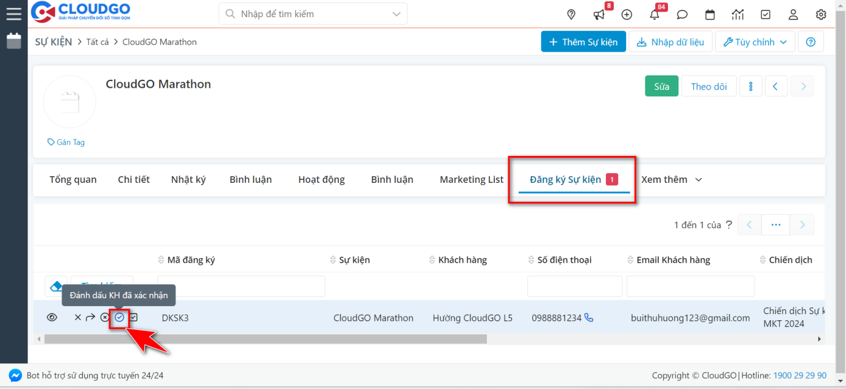Screen dimensions: 846x389
Task: Click the green Sửa button
Action: 662,87
